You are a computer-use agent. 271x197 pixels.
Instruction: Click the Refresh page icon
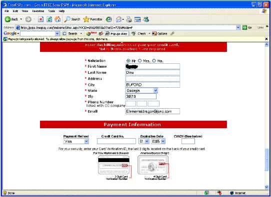(x=49, y=19)
